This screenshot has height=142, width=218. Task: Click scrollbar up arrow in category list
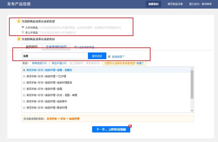pyautogui.click(x=192, y=69)
